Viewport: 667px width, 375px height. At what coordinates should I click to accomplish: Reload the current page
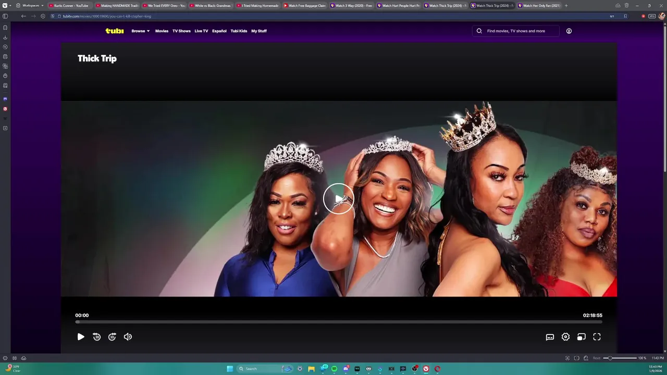pos(43,16)
